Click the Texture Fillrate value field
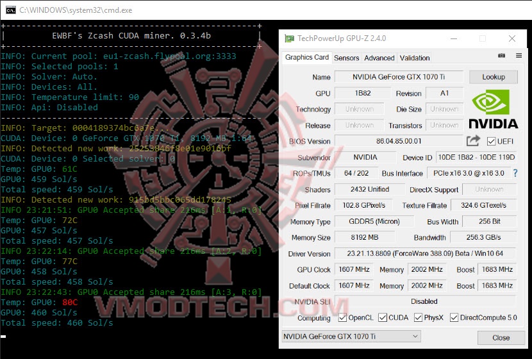The width and height of the screenshot is (532, 359). click(483, 205)
